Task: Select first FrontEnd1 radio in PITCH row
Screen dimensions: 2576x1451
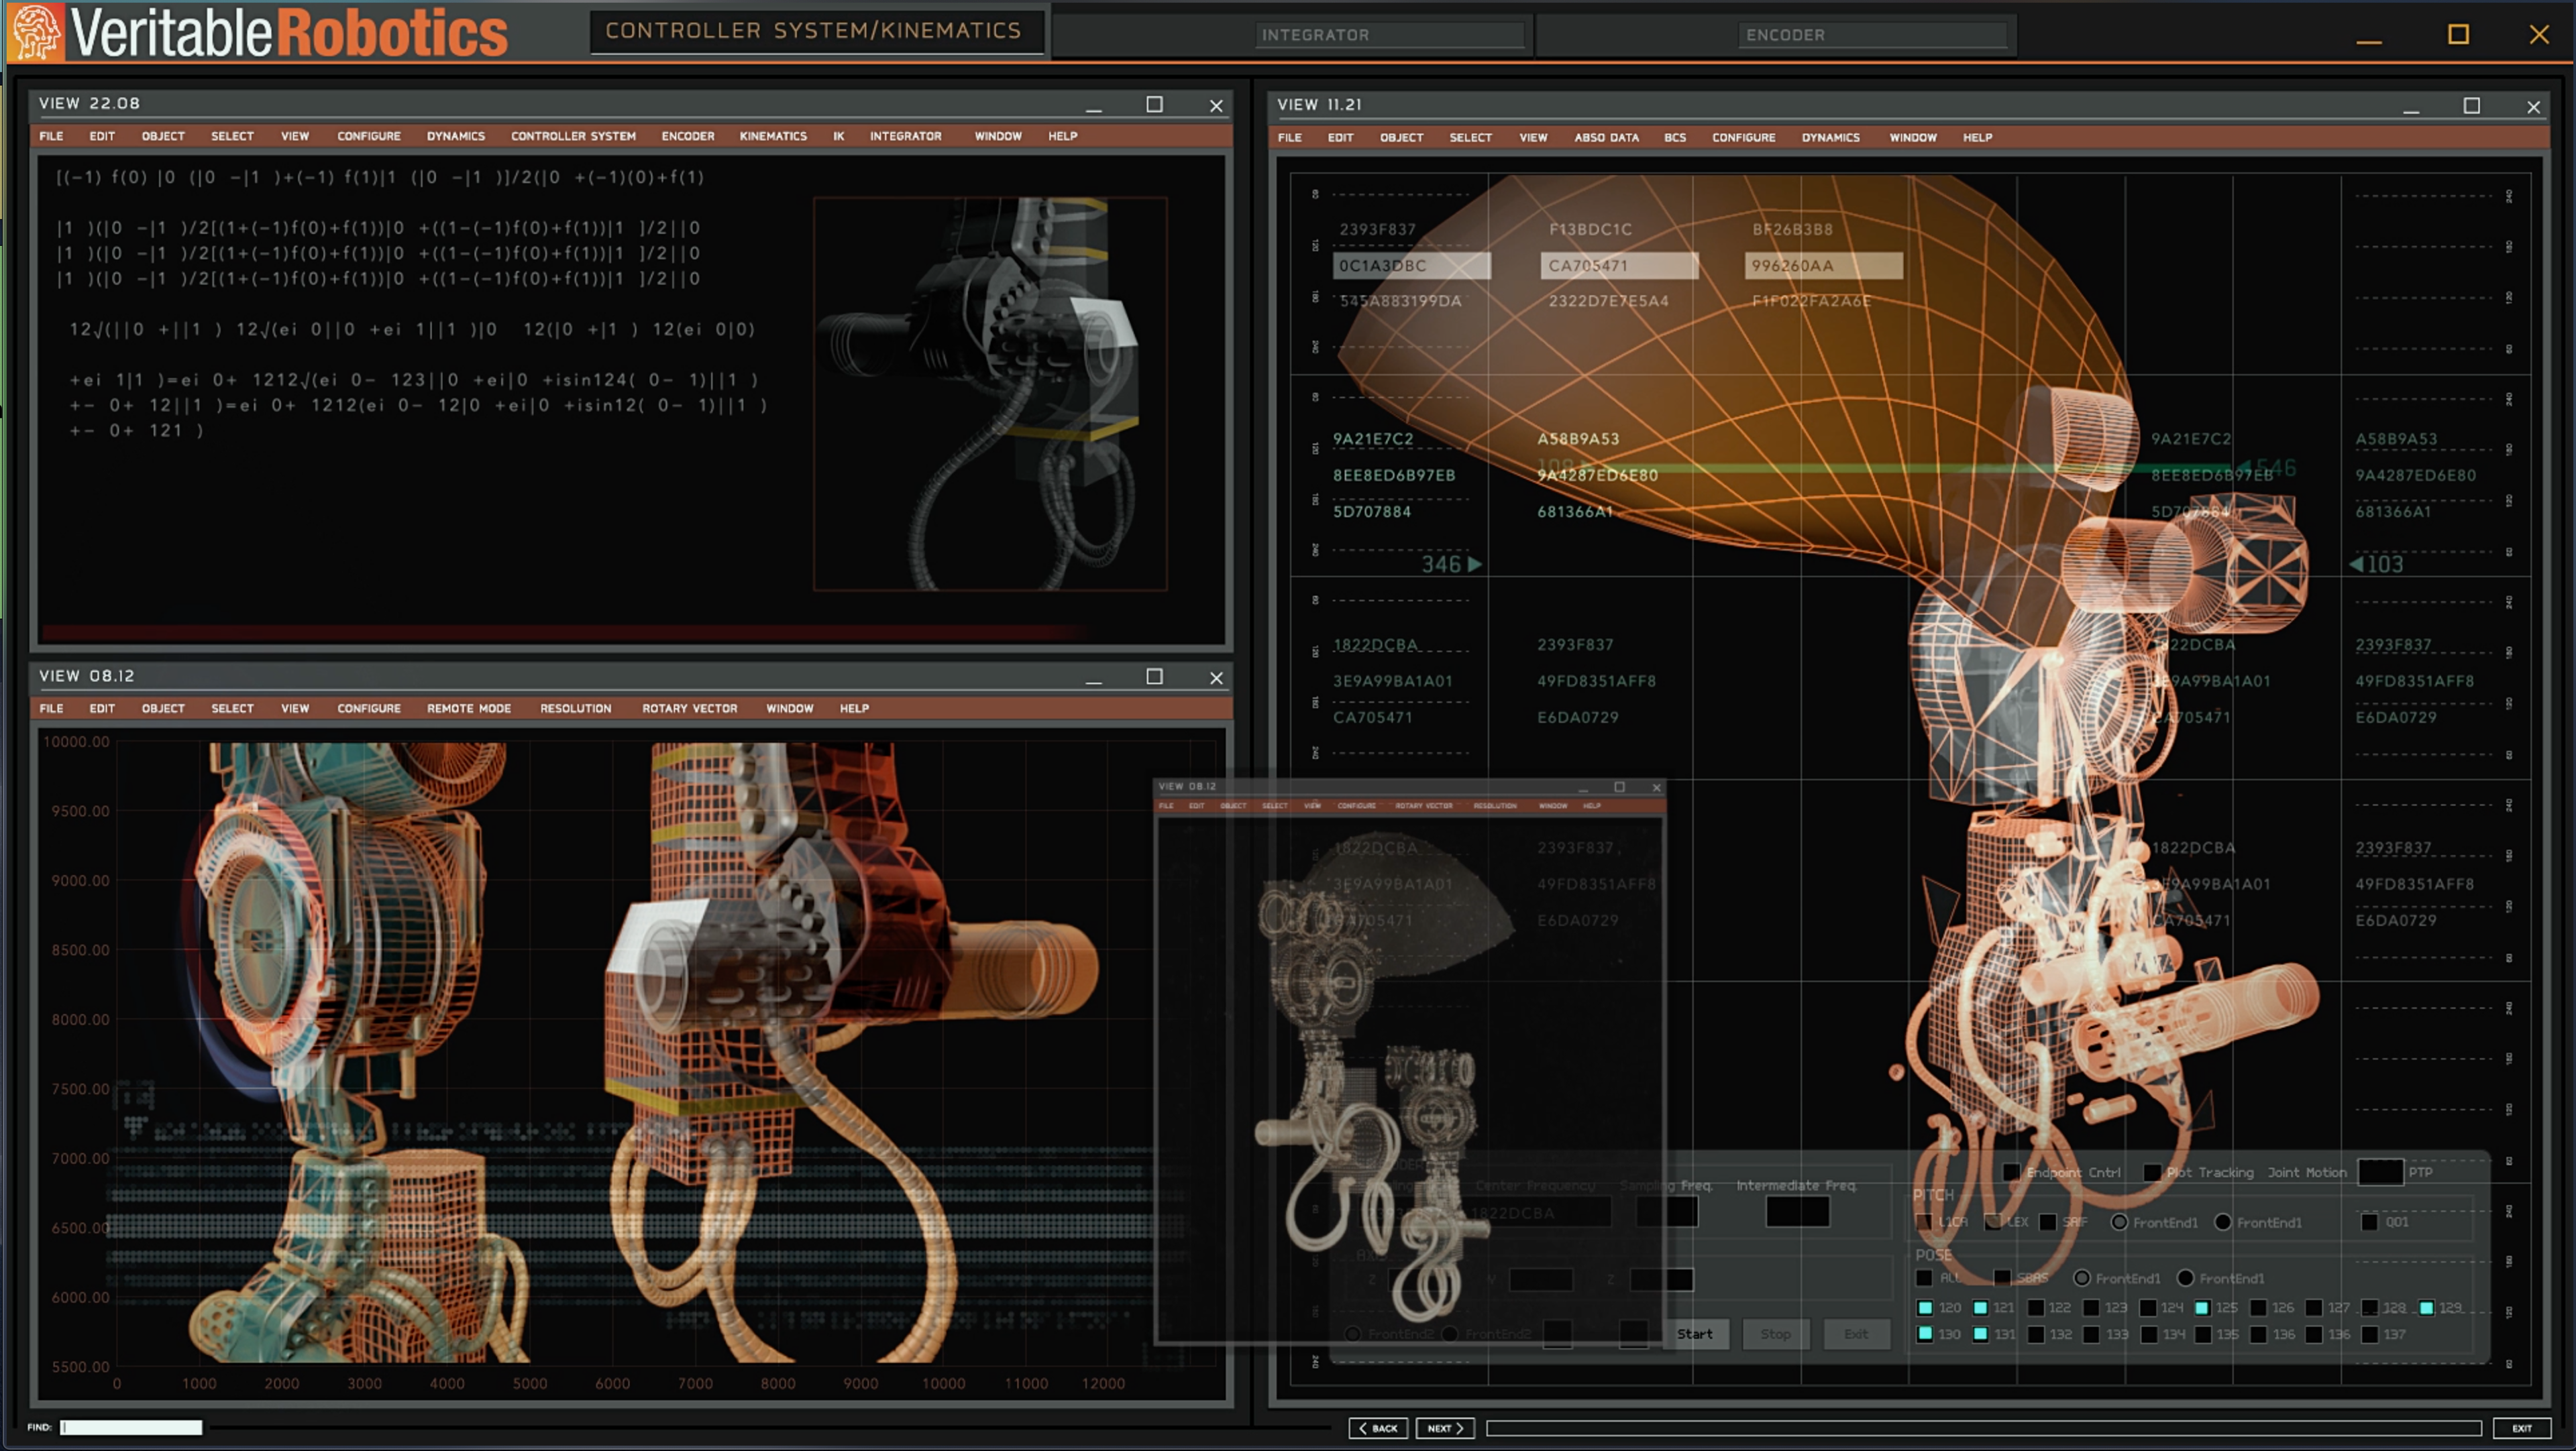Action: [2119, 1222]
